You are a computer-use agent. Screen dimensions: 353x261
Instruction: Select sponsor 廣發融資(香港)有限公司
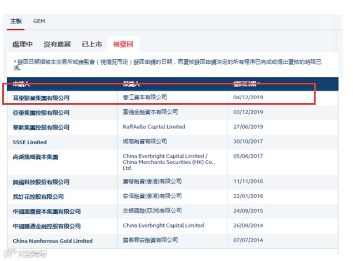(x=152, y=181)
